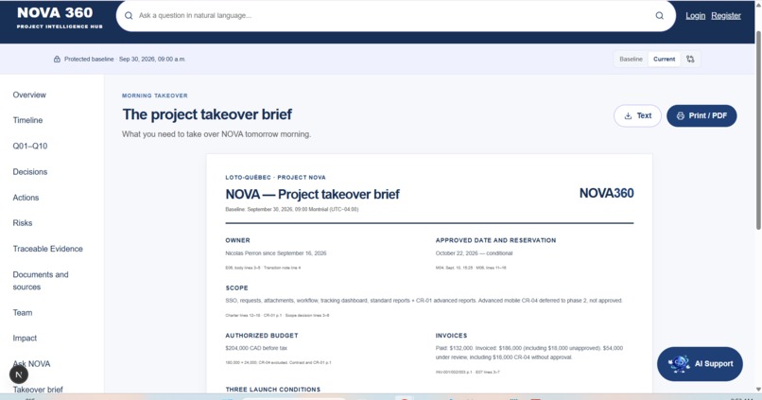The height and width of the screenshot is (400, 762).
Task: Open Takeover brief in sidebar
Action: coord(38,390)
